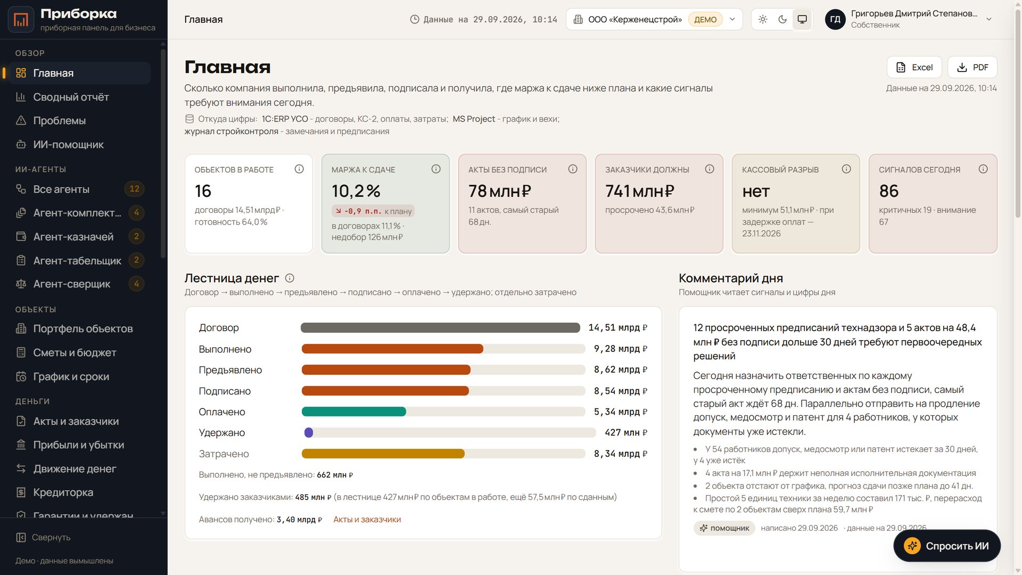
Task: Click the помощник tag in comment
Action: click(724, 528)
